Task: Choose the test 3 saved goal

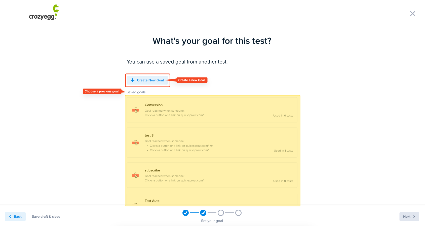Action: (212, 143)
